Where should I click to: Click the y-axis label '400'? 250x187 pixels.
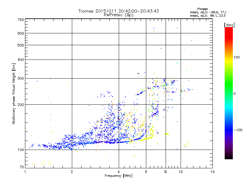point(21,60)
